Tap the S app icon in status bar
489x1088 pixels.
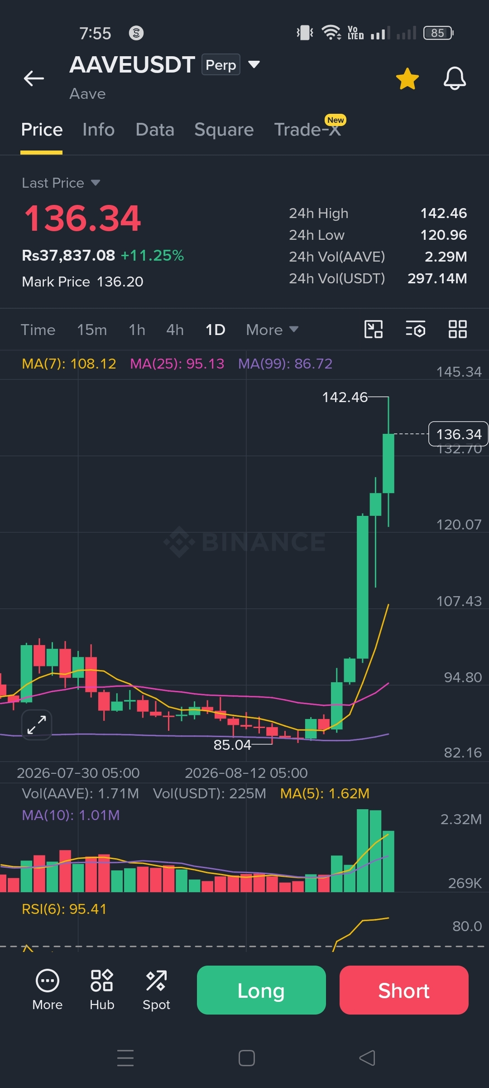136,33
